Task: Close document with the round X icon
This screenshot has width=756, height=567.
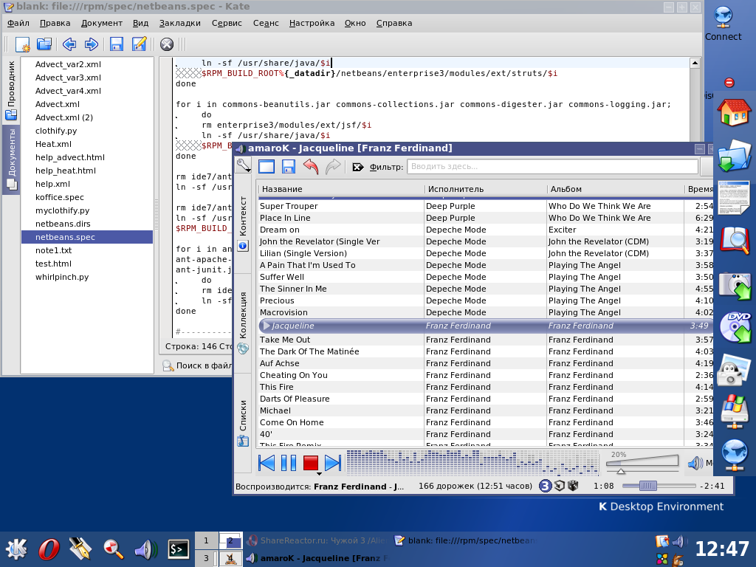Action: (x=167, y=44)
